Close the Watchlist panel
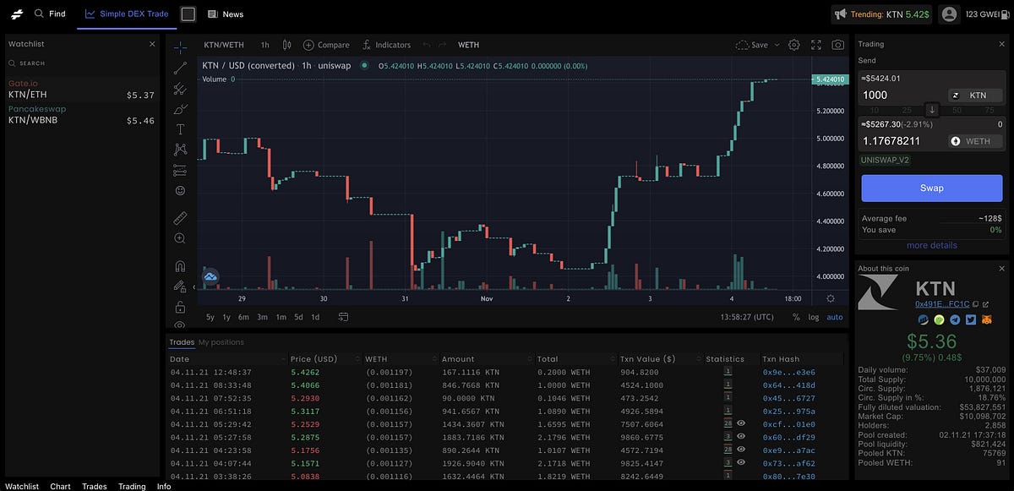Viewport: 1014px width, 491px height. click(152, 43)
